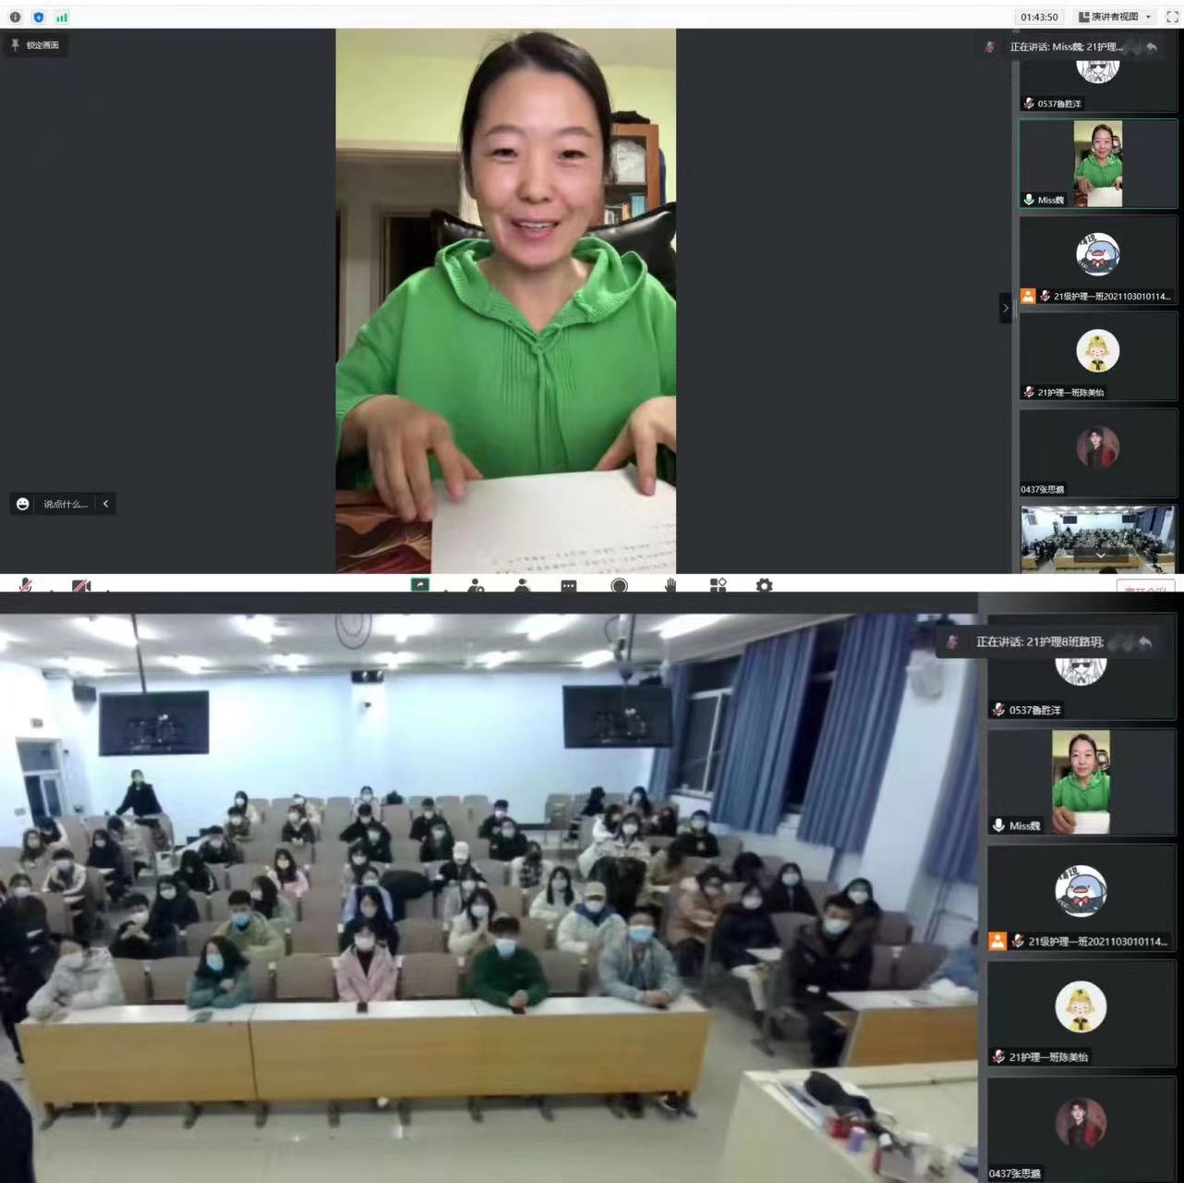This screenshot has width=1184, height=1183.
Task: Collapse the chat box arrow beside 说点什么
Action: coord(106,504)
